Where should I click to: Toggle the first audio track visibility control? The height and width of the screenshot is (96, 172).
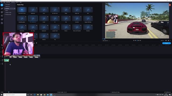pos(2,60)
